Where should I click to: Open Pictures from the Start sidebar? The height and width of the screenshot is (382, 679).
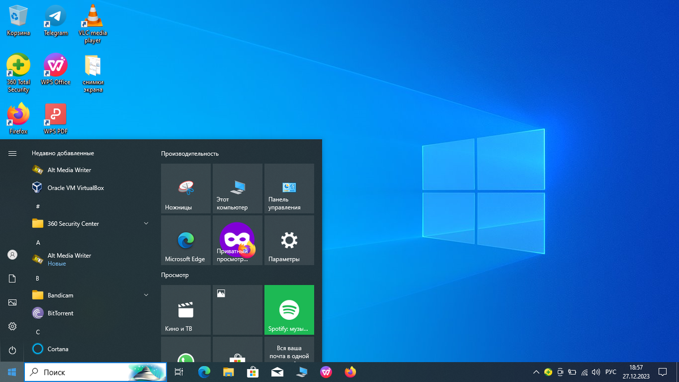pos(12,302)
